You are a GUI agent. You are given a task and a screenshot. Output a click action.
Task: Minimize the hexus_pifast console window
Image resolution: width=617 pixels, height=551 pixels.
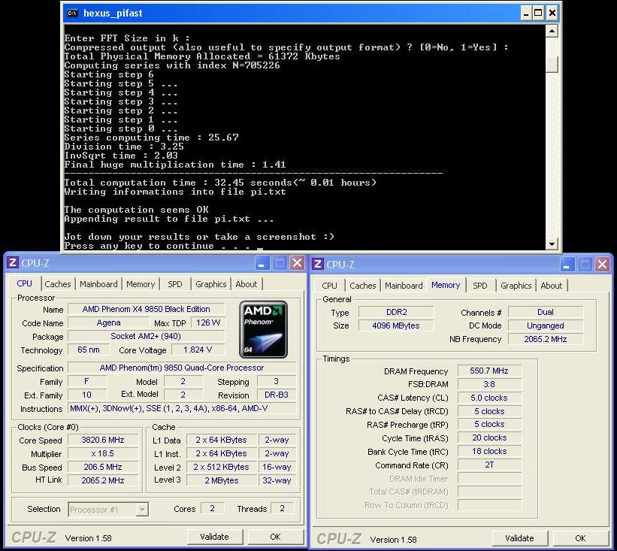pyautogui.click(x=526, y=13)
